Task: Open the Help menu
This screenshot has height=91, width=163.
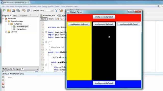Action: pyautogui.click(x=76, y=6)
